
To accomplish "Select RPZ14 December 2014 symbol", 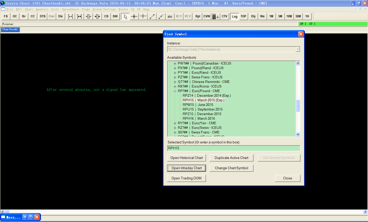I will [x=207, y=96].
